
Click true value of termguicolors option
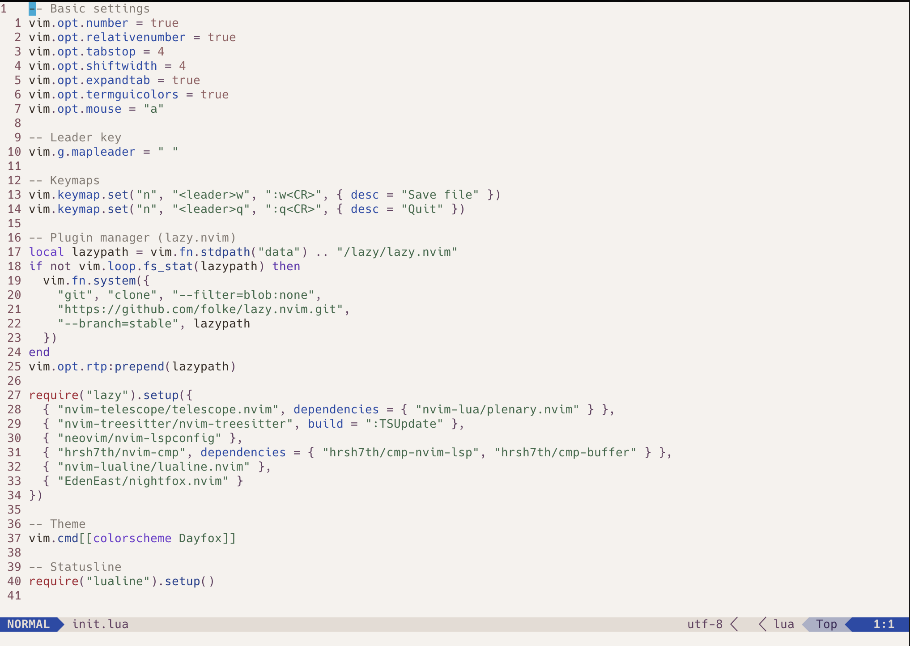coord(214,94)
